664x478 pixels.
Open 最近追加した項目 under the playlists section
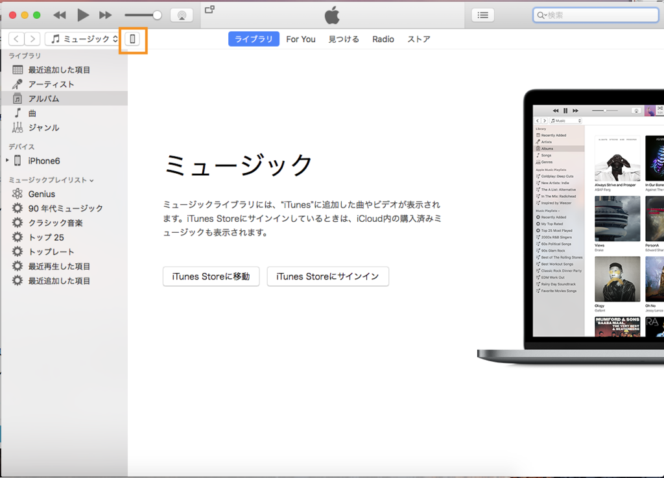pyautogui.click(x=64, y=281)
